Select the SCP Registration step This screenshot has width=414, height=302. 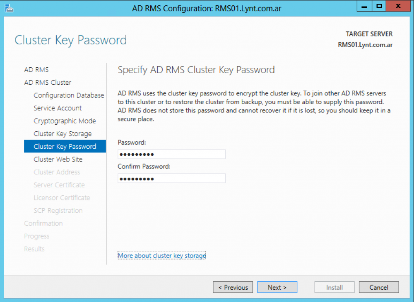[58, 211]
